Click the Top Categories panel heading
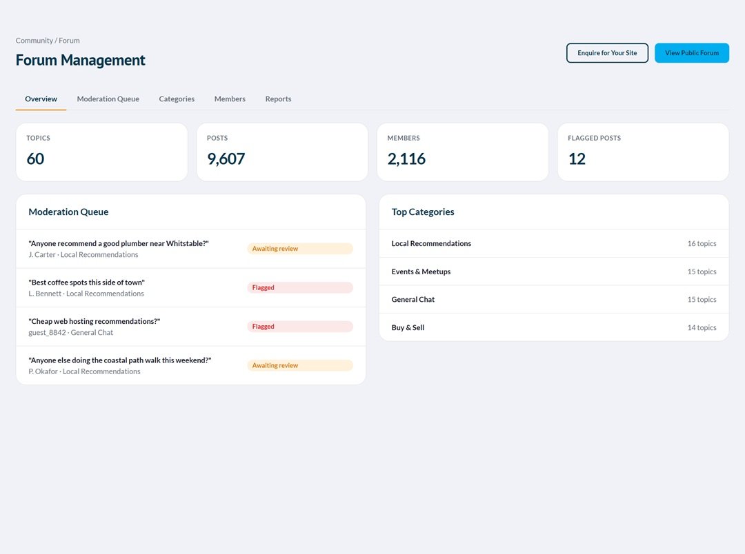The height and width of the screenshot is (554, 745). click(423, 212)
